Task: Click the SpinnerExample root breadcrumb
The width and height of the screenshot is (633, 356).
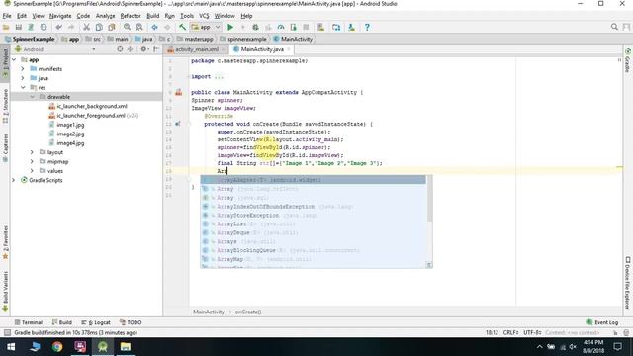Action: [31, 39]
